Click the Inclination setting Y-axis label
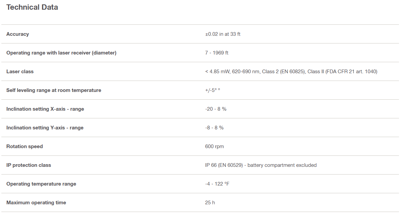Viewport: 403px width, 218px height. click(45, 128)
